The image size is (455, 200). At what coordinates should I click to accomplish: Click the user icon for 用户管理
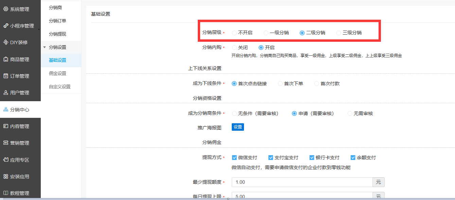(5, 93)
